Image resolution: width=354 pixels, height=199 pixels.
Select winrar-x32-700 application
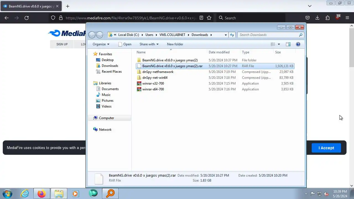pos(215,83)
